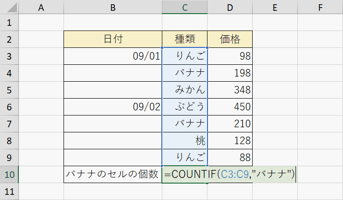Click the price cell 128
Screen dimensions: 343x200
230,141
